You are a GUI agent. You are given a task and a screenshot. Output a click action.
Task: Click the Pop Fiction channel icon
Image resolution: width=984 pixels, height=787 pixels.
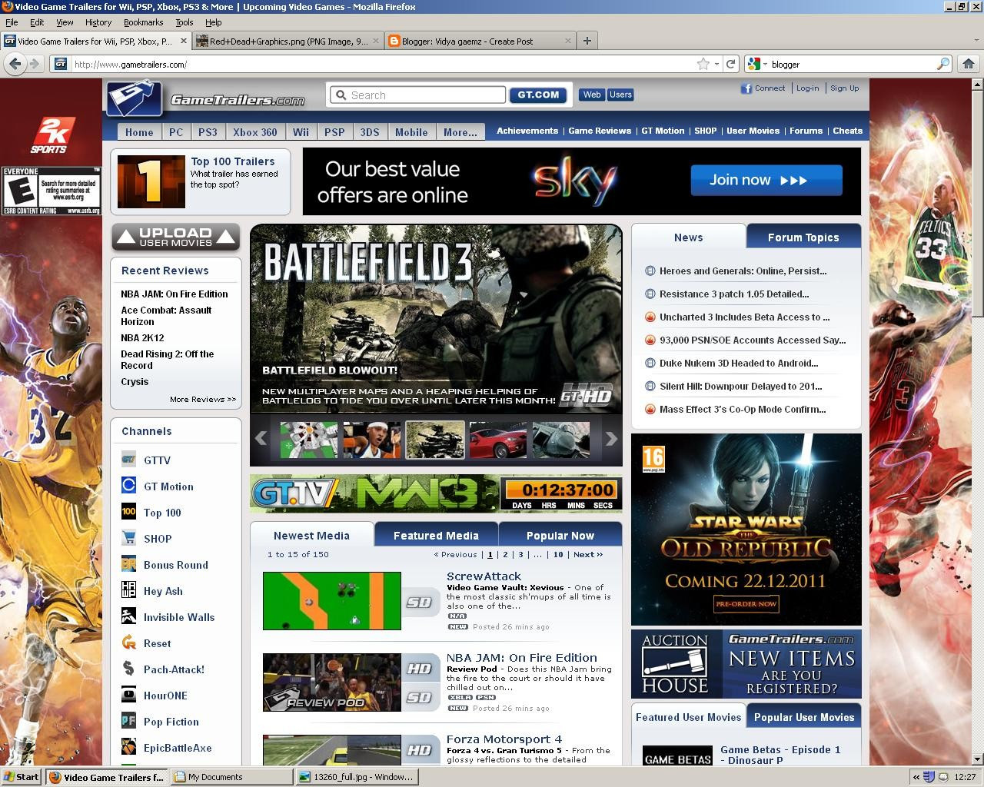coord(128,720)
